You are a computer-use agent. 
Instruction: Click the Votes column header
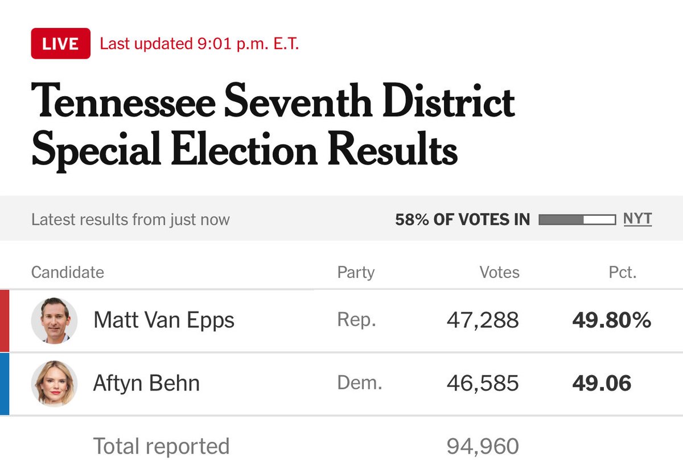(x=499, y=272)
